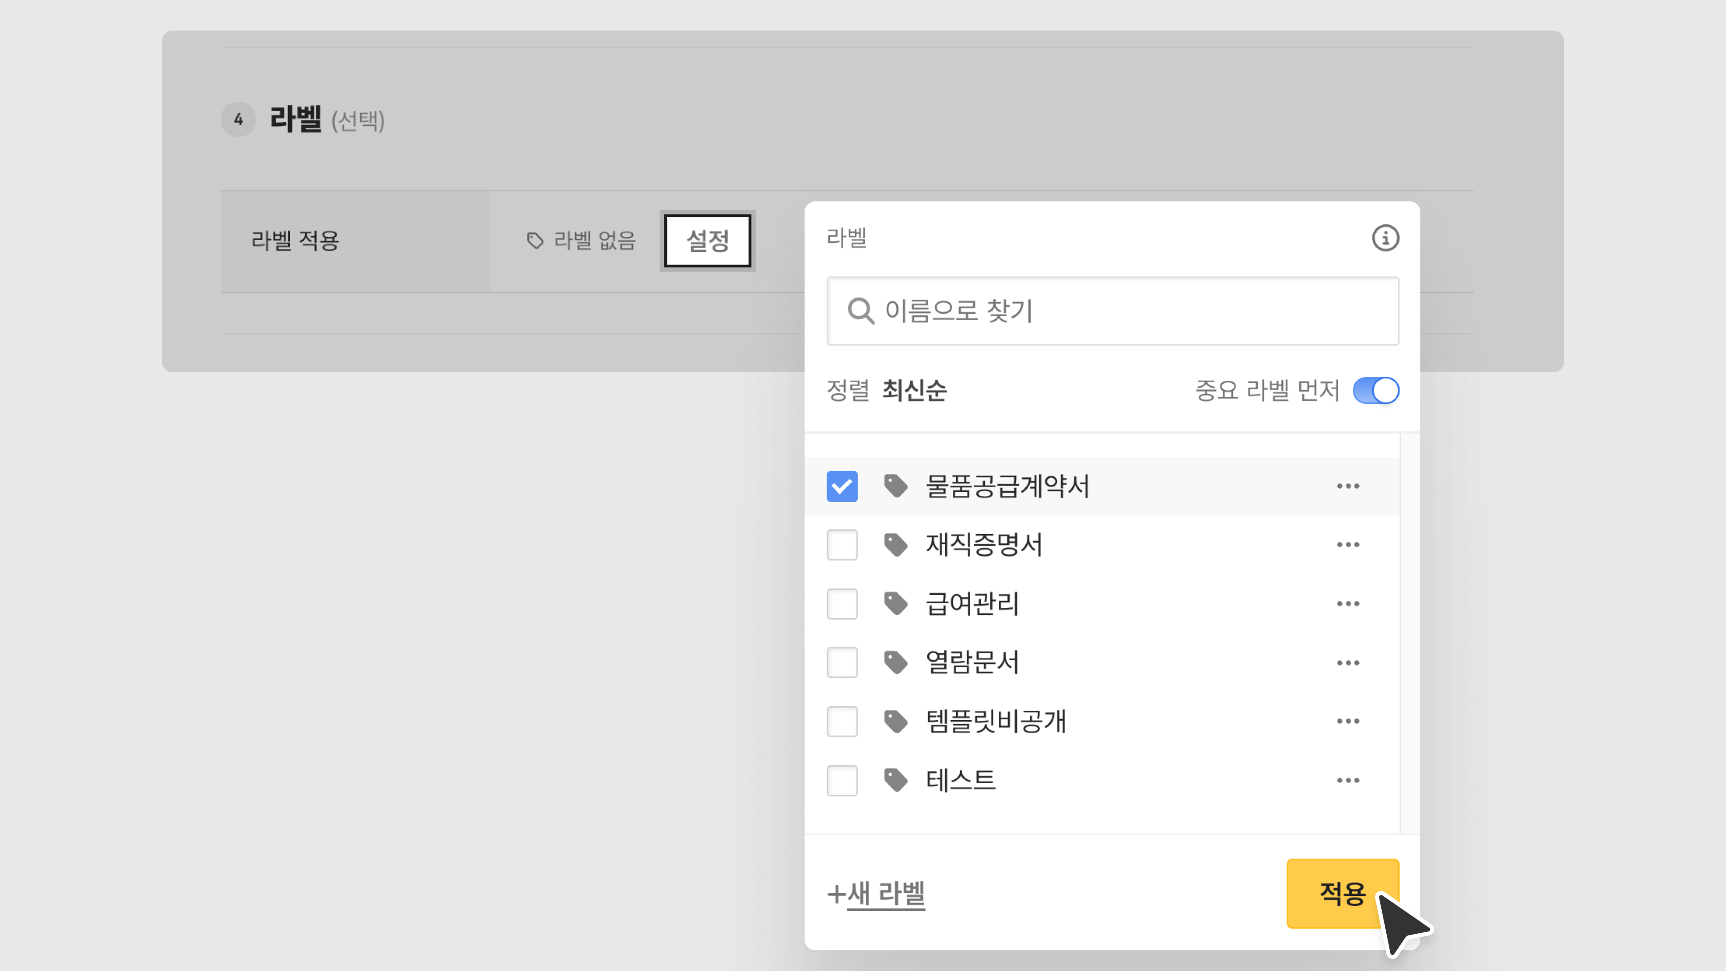Select the 열람문서 label row
Viewport: 1726px width, 971px height.
pos(971,662)
